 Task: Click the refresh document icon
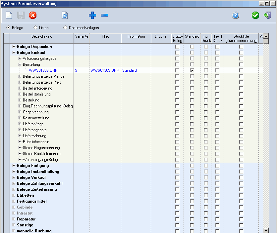point(65,15)
